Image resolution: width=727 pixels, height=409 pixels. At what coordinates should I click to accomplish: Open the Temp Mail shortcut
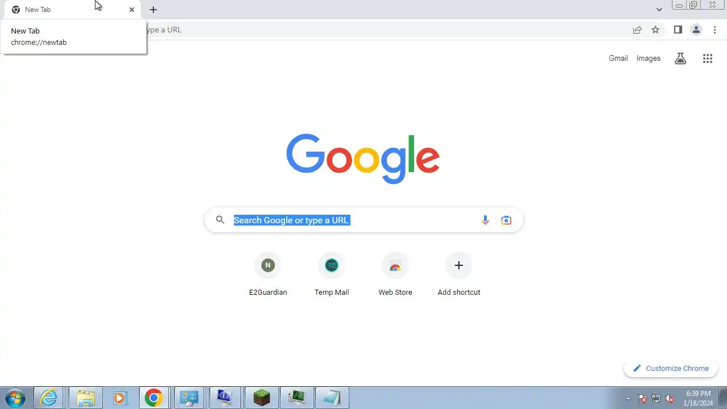point(332,275)
